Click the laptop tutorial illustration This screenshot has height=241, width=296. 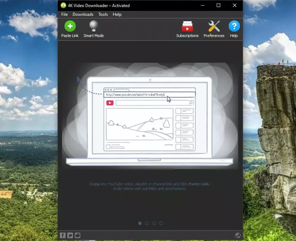(x=150, y=120)
